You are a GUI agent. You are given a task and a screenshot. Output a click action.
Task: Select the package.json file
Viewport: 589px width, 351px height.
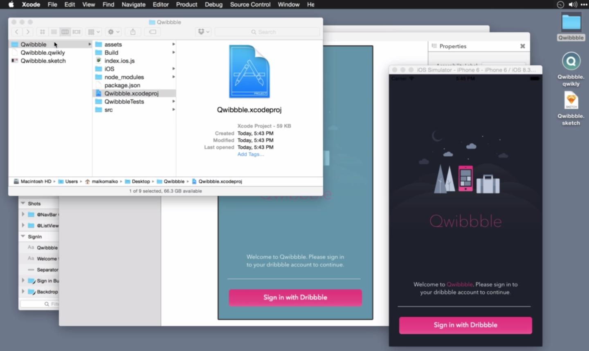pos(134,85)
